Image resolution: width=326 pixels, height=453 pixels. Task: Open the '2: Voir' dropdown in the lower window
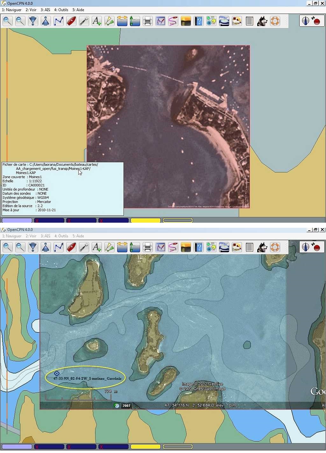31,236
